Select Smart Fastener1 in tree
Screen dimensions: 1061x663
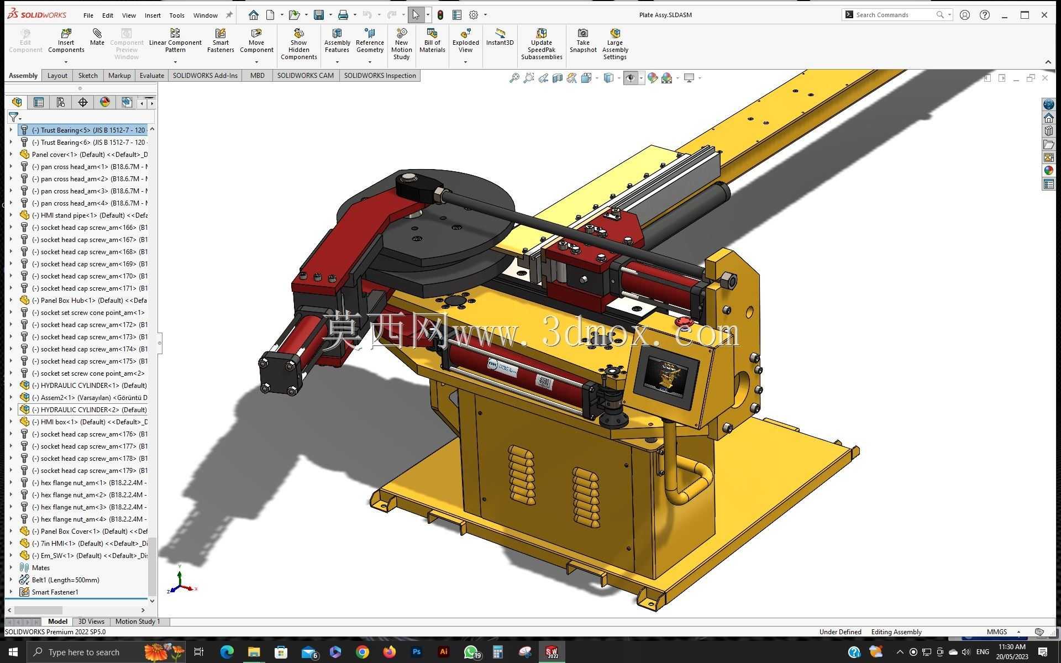55,592
